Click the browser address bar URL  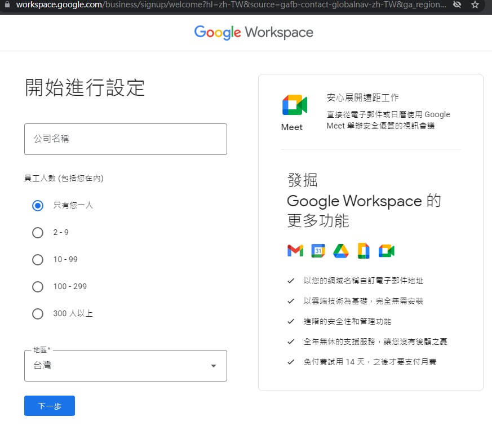click(x=225, y=5)
